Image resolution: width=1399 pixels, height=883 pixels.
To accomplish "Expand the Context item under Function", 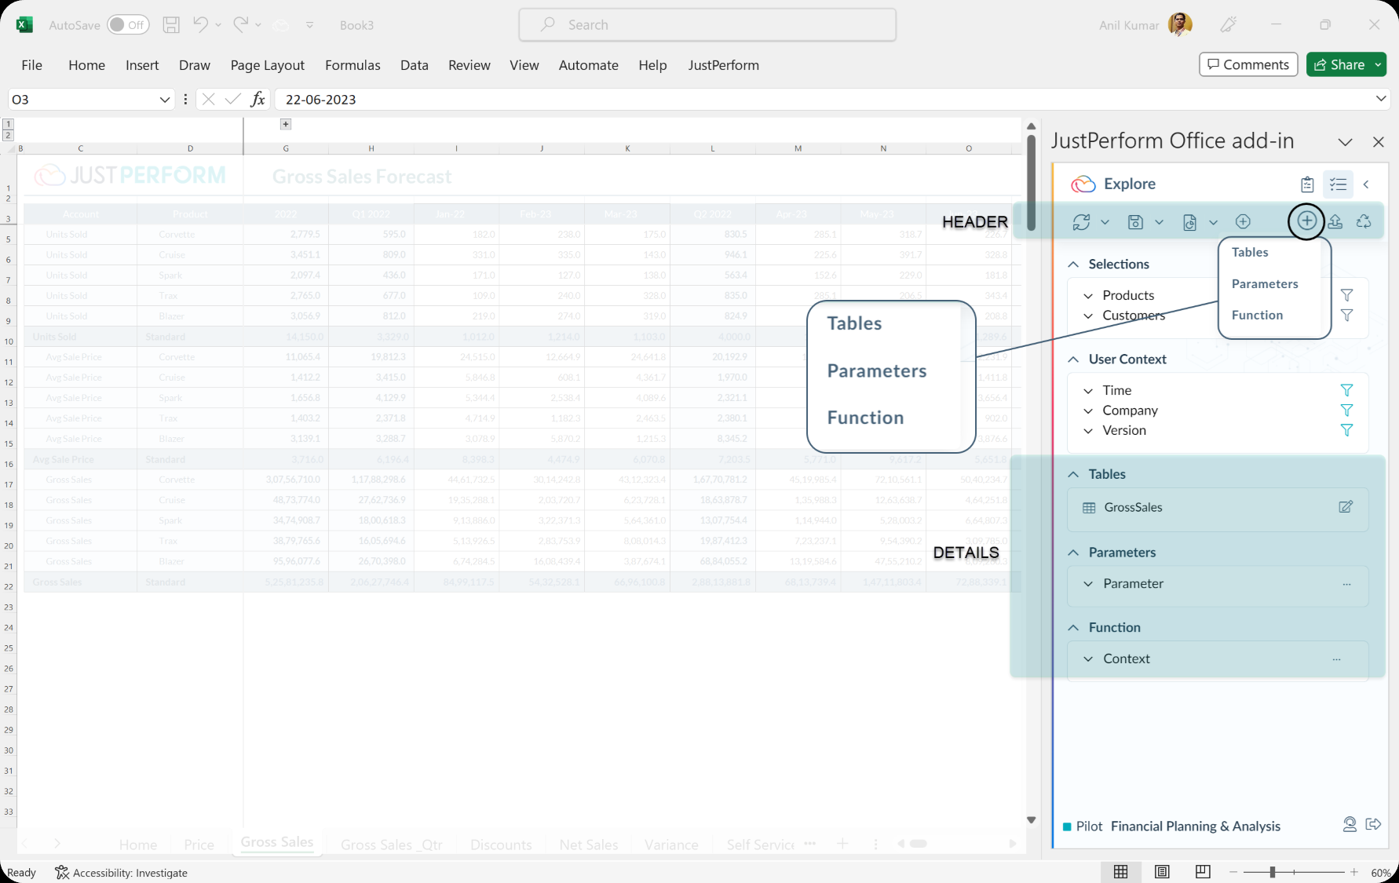I will pyautogui.click(x=1088, y=659).
